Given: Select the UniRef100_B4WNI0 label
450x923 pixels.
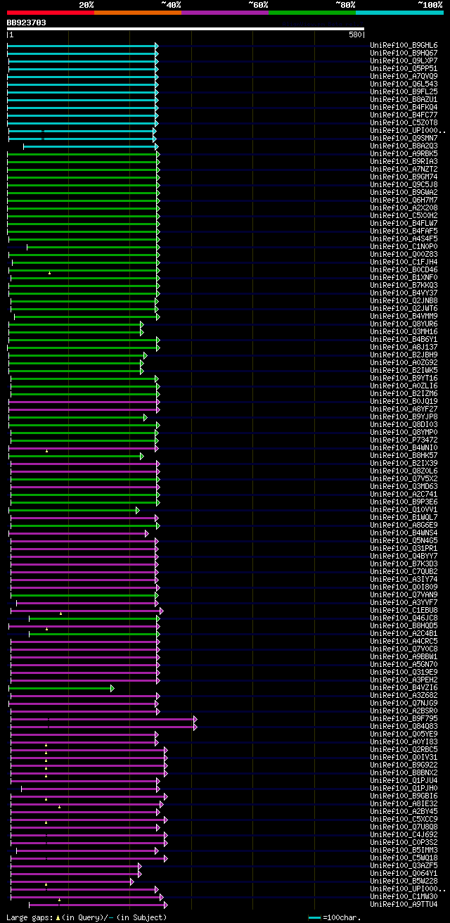Looking at the screenshot, I should point(404,447).
